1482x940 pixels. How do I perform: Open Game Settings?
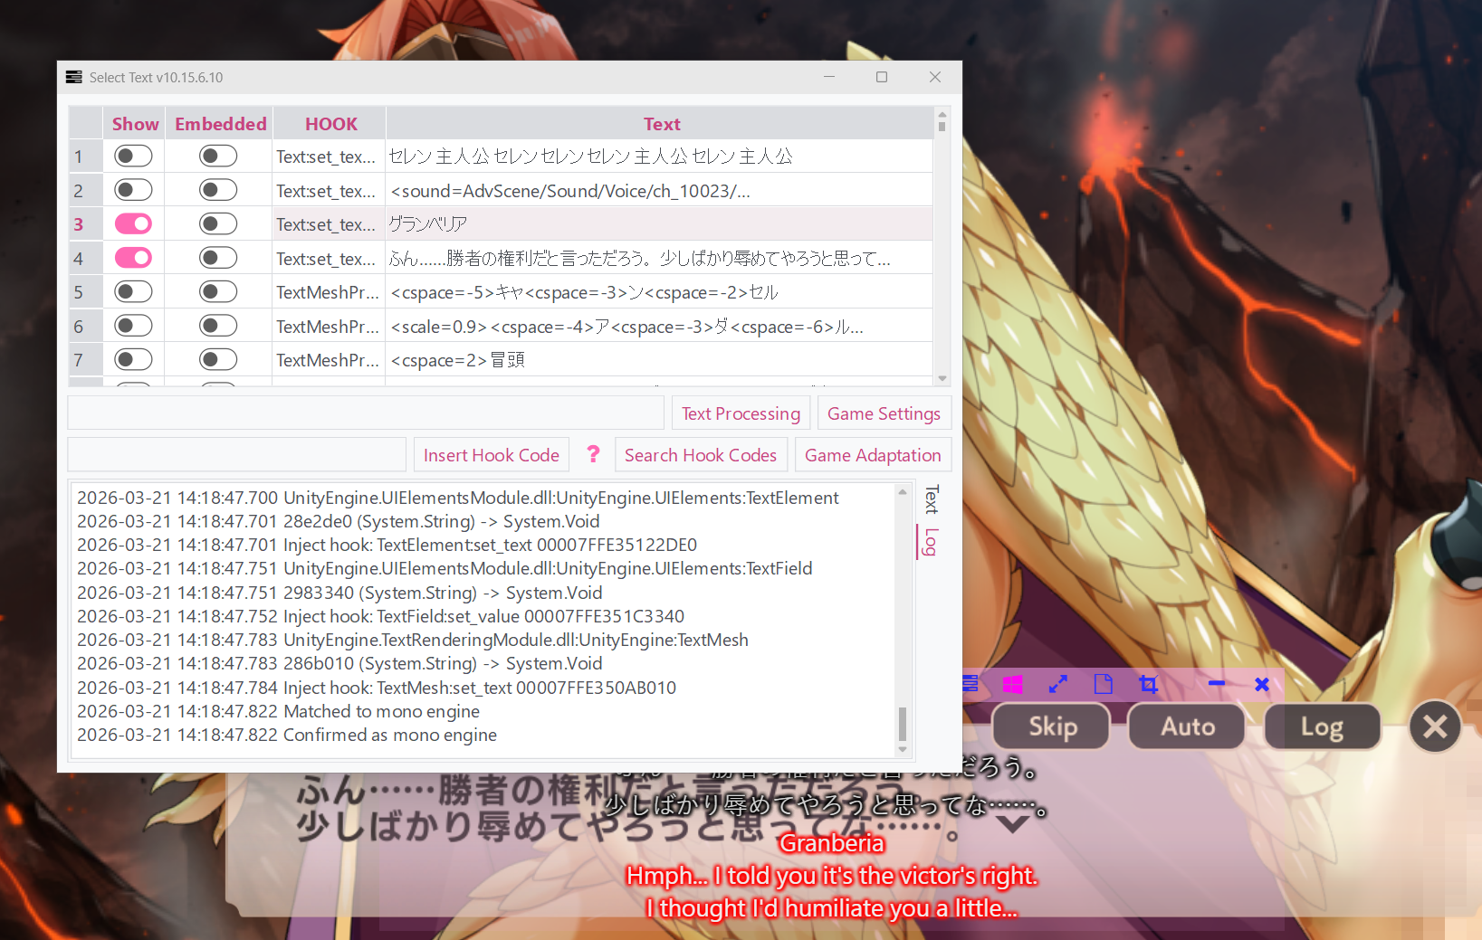point(884,413)
